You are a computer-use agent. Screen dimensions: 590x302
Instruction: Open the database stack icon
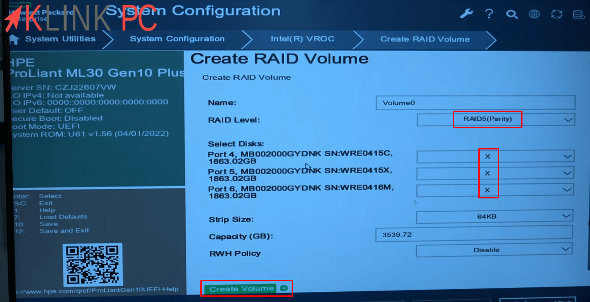[579, 14]
